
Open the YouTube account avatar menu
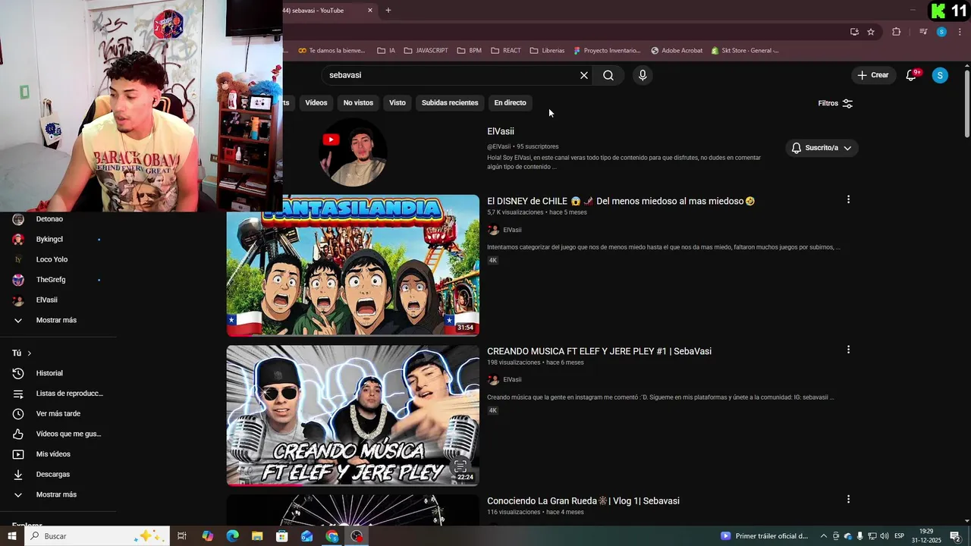tap(940, 75)
